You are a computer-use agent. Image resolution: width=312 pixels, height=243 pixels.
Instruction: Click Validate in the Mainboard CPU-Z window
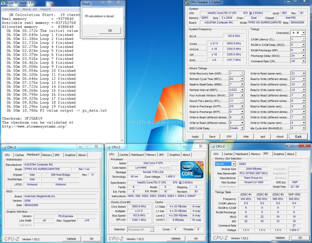[71, 239]
